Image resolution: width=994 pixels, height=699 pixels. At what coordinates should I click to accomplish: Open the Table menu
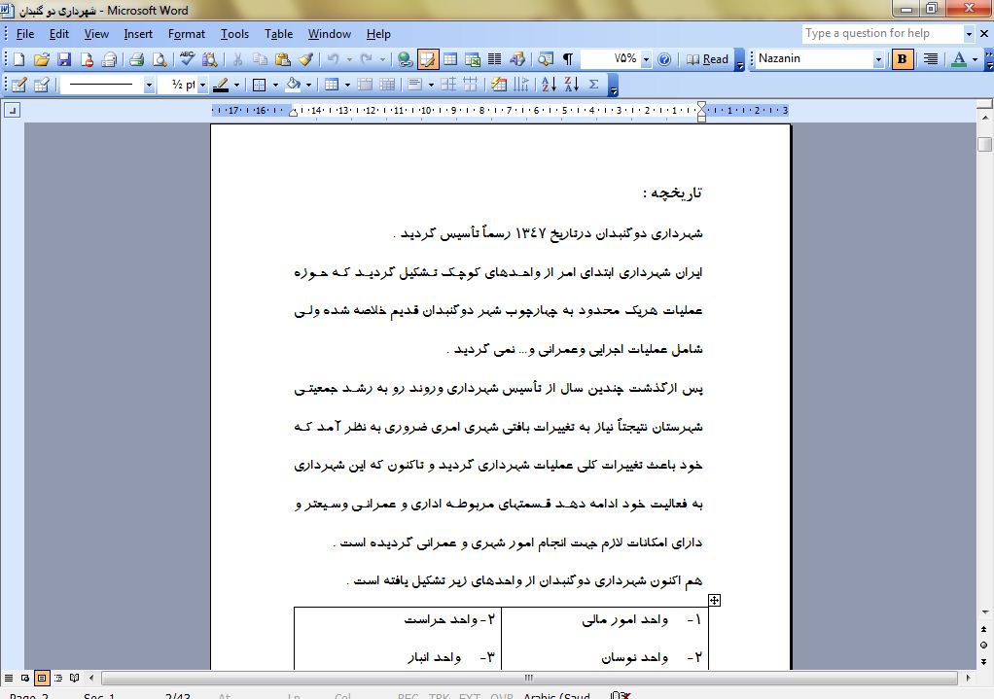[x=278, y=34]
